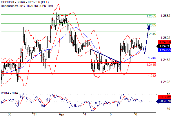The width and height of the screenshot is (171, 116).
Task: Click the 1.2502 price axis label
Action: (x=165, y=38)
